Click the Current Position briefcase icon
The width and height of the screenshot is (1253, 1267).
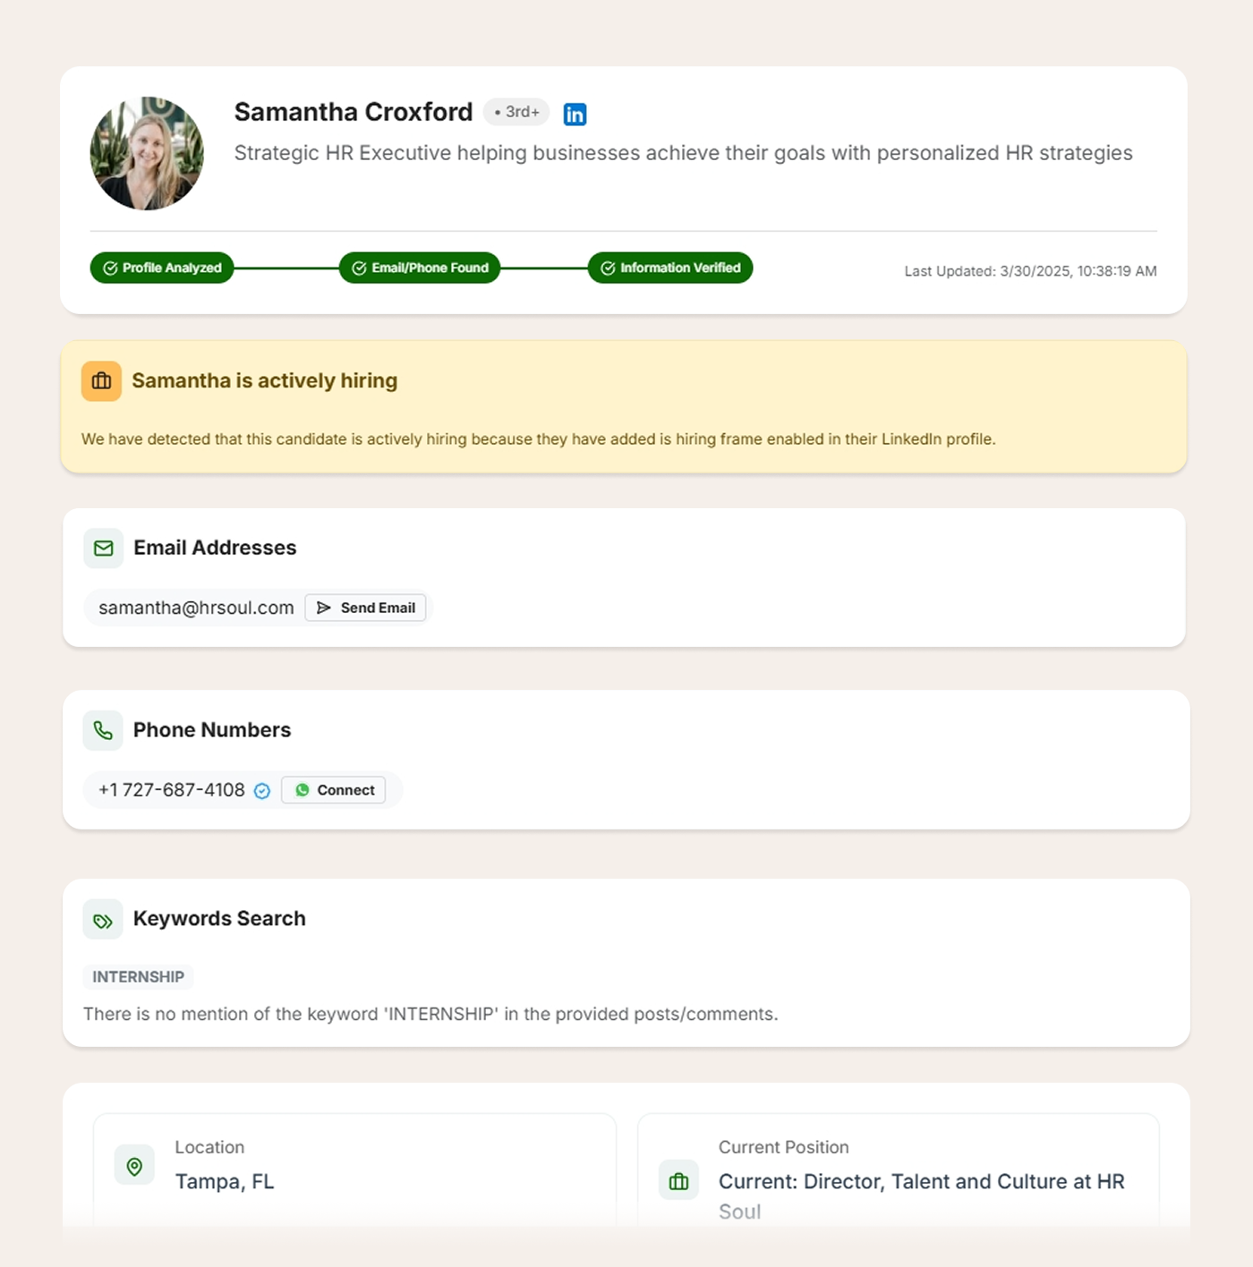[678, 1181]
